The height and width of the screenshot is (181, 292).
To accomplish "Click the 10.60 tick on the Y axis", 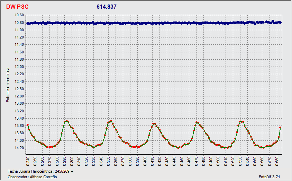I will click(19, 15).
